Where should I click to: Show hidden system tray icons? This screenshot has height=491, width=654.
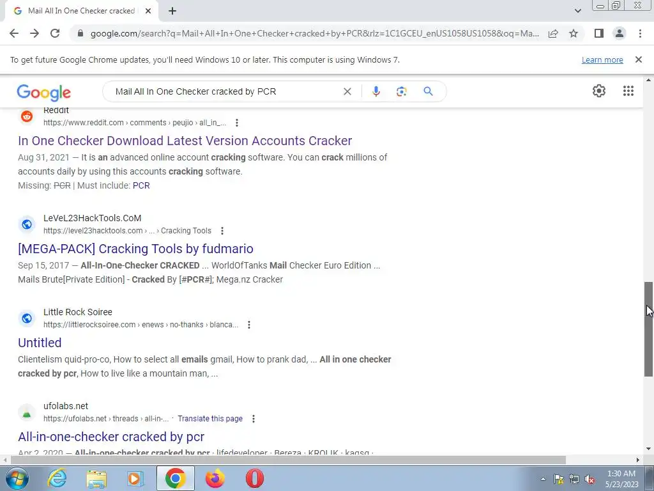click(543, 479)
